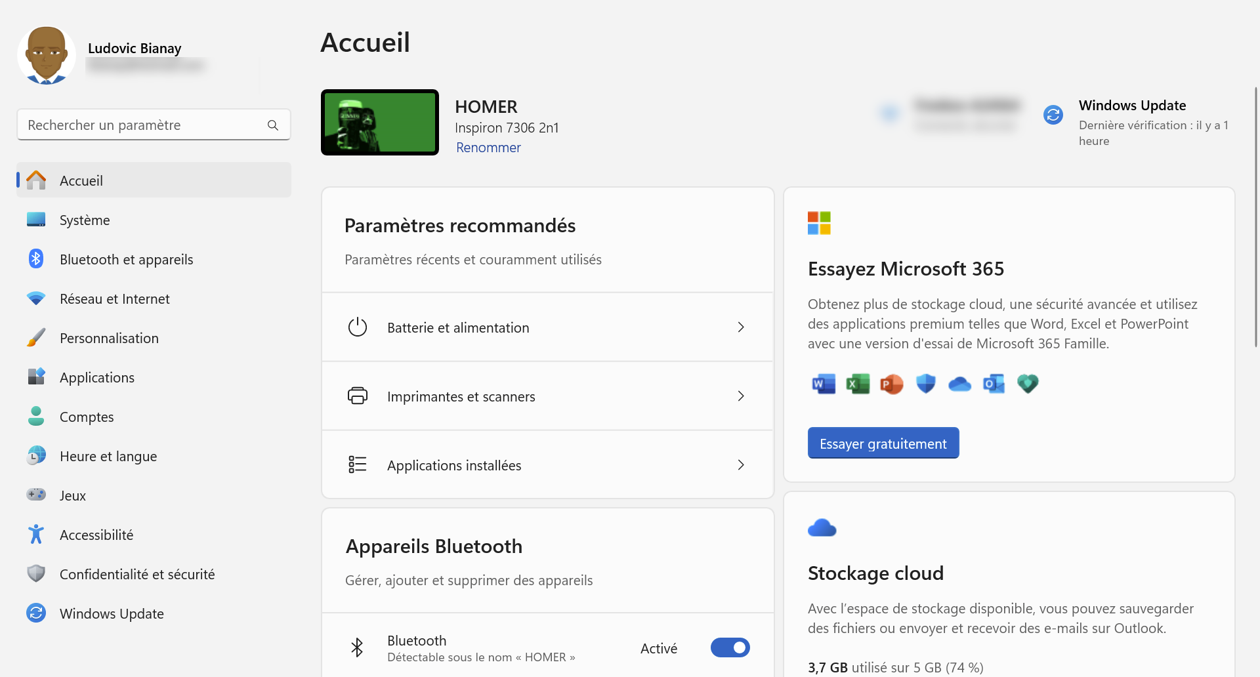Click the Renommer link under HOMER

point(488,148)
